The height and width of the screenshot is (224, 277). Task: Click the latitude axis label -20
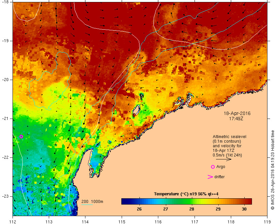pos(5,80)
